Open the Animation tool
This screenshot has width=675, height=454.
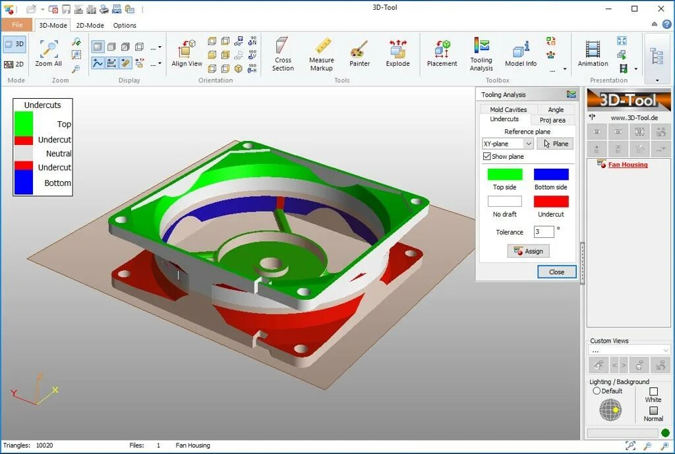pyautogui.click(x=593, y=53)
